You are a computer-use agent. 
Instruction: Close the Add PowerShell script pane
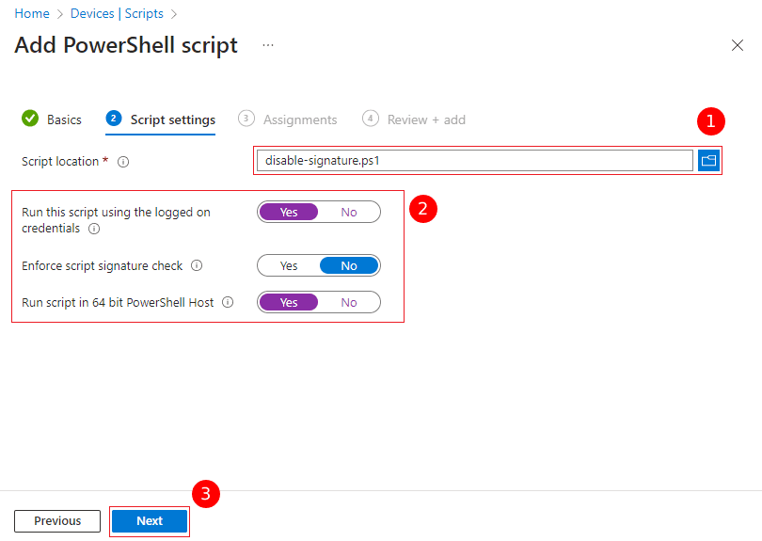(738, 45)
